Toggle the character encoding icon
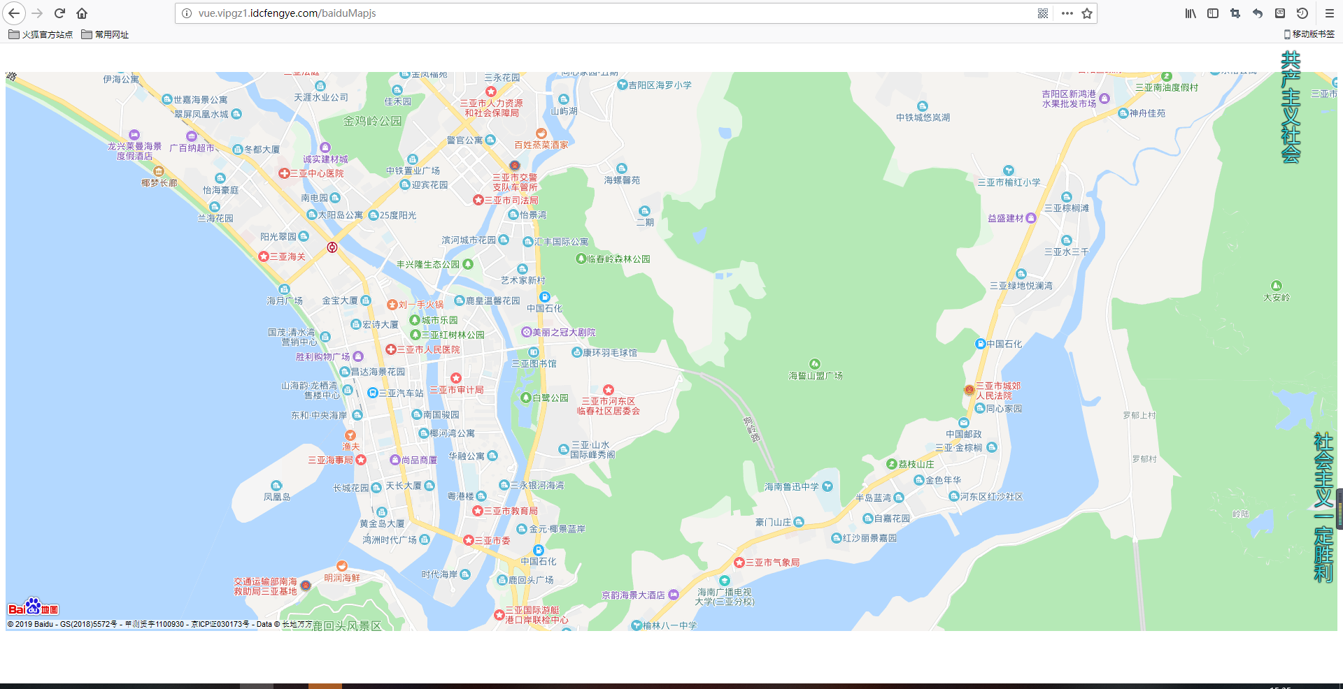The width and height of the screenshot is (1343, 689). coord(1280,13)
